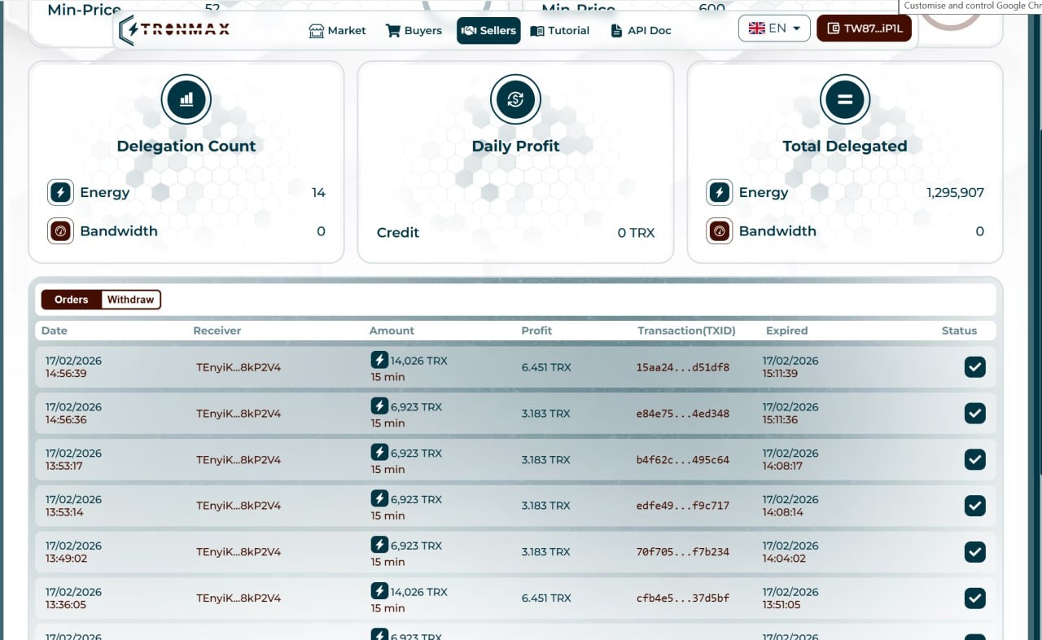Open the EN language dropdown
Viewport: 1042px width, 640px height.
(x=774, y=27)
